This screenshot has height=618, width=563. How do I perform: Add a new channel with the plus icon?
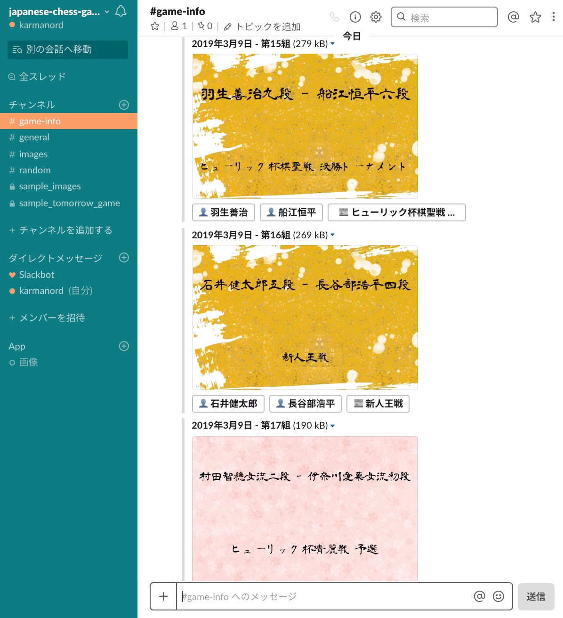point(124,104)
